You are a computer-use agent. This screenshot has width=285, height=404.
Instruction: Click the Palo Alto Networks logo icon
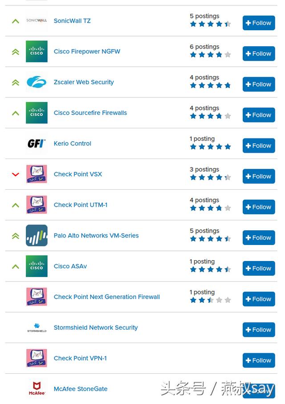point(37,236)
